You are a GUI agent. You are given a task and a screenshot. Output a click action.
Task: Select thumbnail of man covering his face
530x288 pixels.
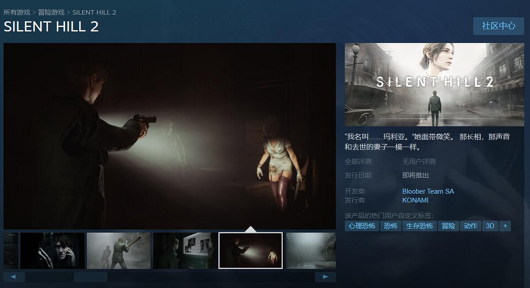coord(52,251)
